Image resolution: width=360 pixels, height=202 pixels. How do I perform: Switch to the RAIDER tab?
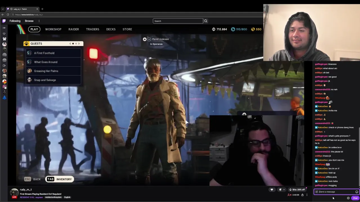[x=74, y=29]
